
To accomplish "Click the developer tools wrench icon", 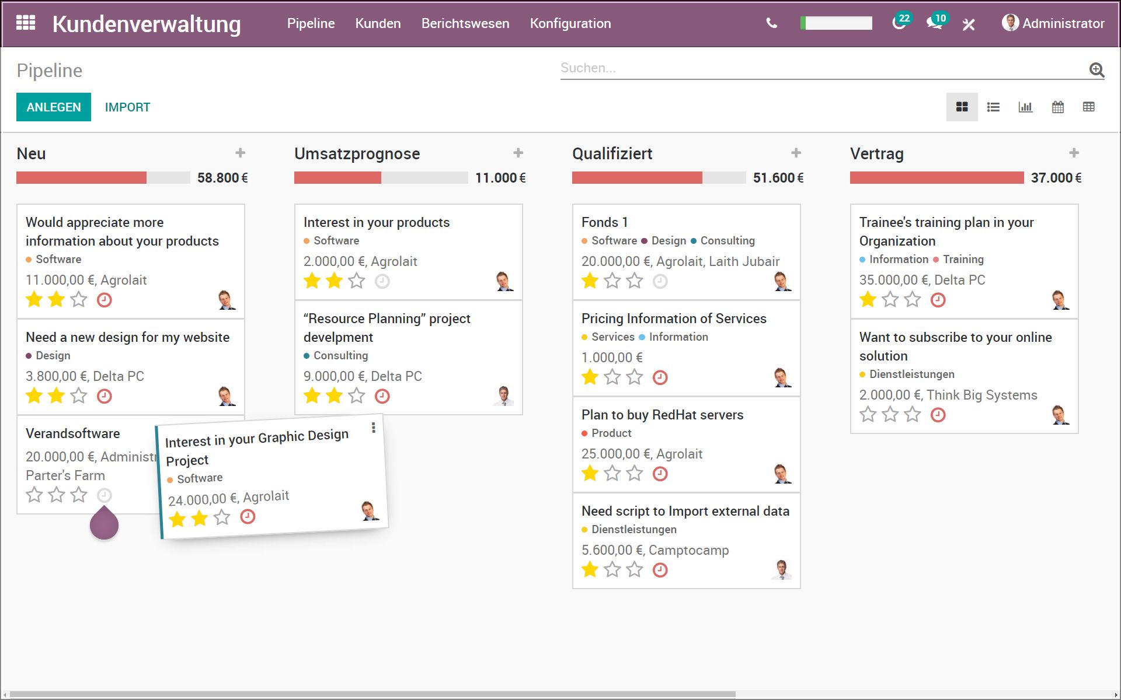I will [969, 24].
